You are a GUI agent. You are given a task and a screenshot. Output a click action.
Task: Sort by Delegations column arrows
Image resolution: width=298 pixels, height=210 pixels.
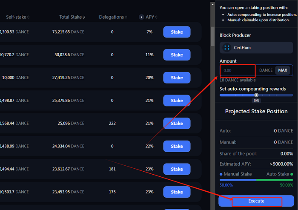pos(126,17)
